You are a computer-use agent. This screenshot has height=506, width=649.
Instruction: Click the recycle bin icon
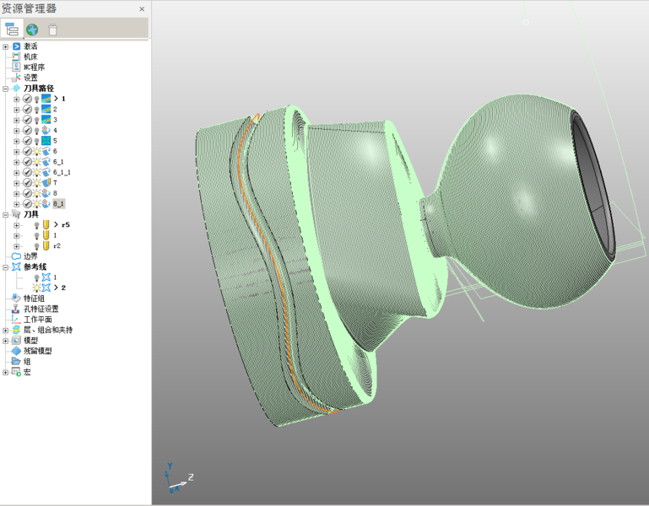click(x=53, y=30)
